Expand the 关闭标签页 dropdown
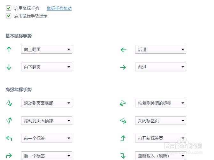 (160, 121)
